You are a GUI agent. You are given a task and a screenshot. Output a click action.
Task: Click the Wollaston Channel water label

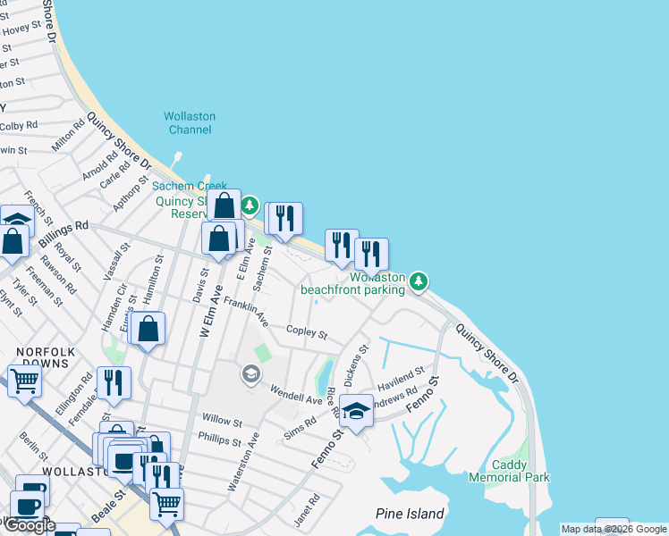point(190,122)
